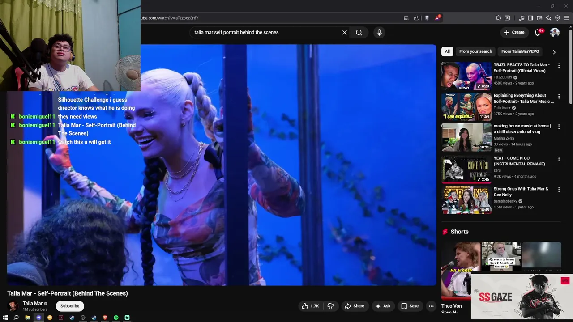Click the page vertical scrollbar
Viewport: 573px width, 322px height.
coord(570,67)
